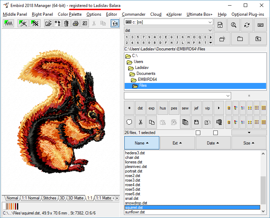Image resolution: width=270 pixels, height=218 pixels.
Task: Click the file list scroll down arrow
Action: click(x=263, y=211)
